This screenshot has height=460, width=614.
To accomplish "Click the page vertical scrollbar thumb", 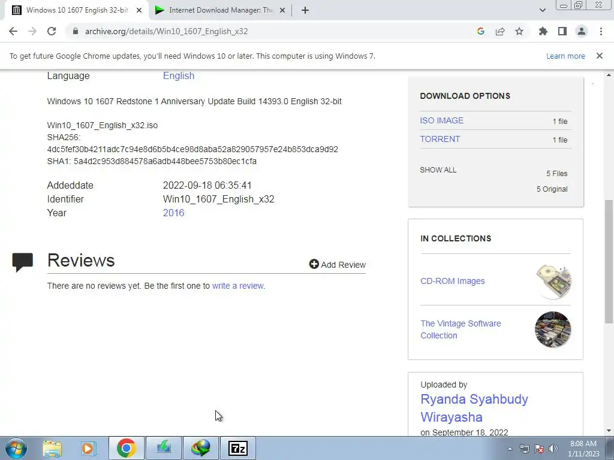I will 609,261.
